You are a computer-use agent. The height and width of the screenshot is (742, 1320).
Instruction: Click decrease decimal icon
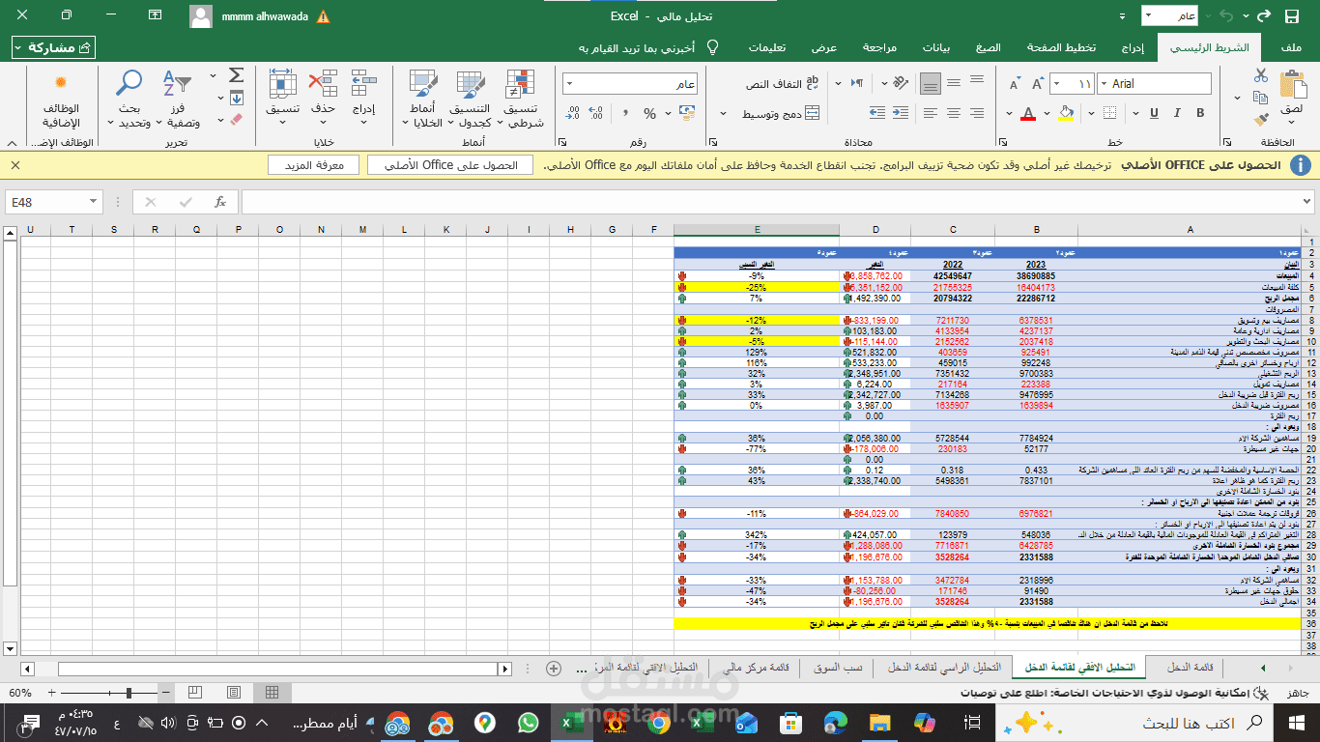coord(573,113)
